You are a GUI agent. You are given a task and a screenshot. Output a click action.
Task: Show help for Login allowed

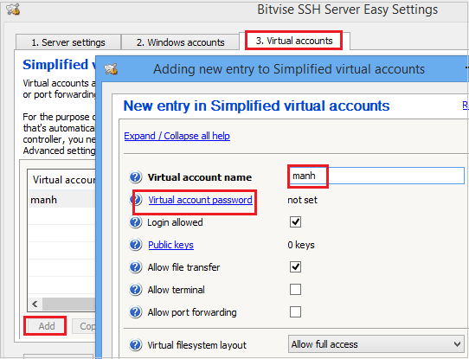135,222
